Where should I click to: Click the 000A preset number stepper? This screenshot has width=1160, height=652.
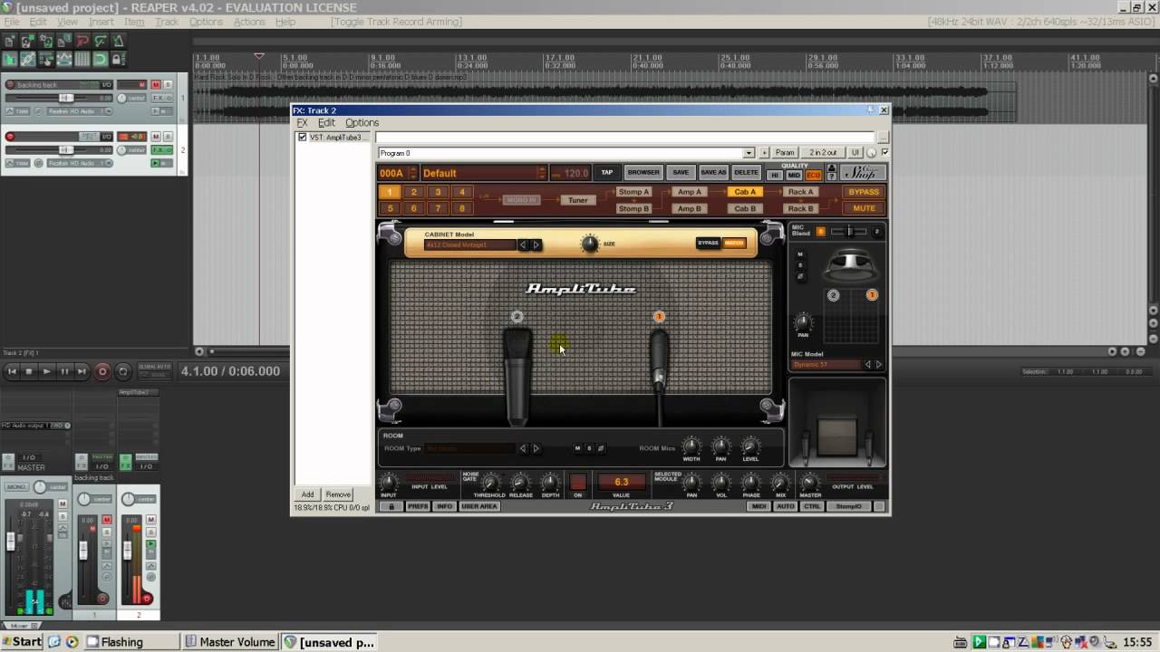(412, 173)
